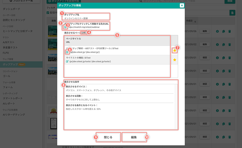Click the 検索 button at top right
The width and height of the screenshot is (242, 148).
(x=230, y=1)
